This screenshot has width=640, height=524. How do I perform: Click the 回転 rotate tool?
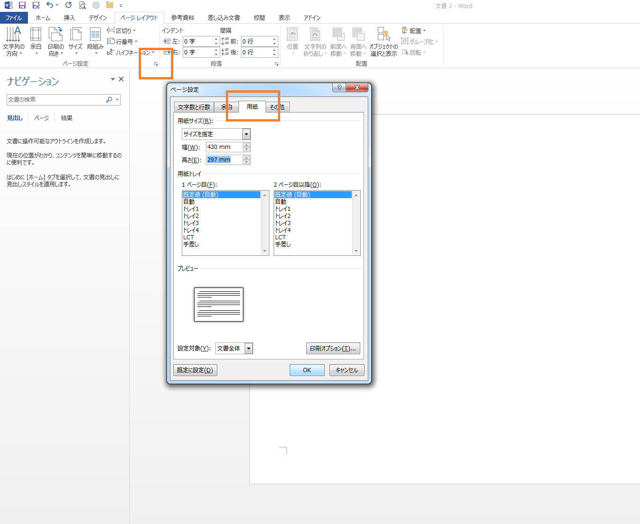coord(413,52)
